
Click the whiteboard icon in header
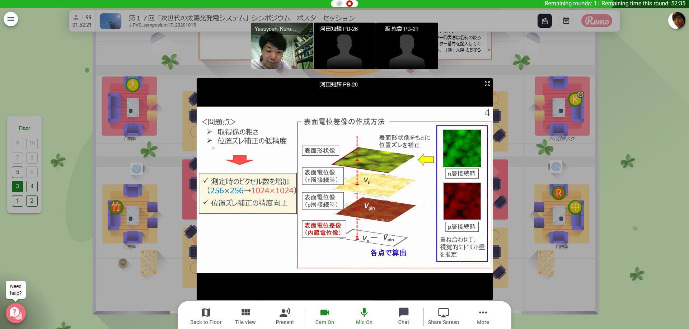(544, 21)
